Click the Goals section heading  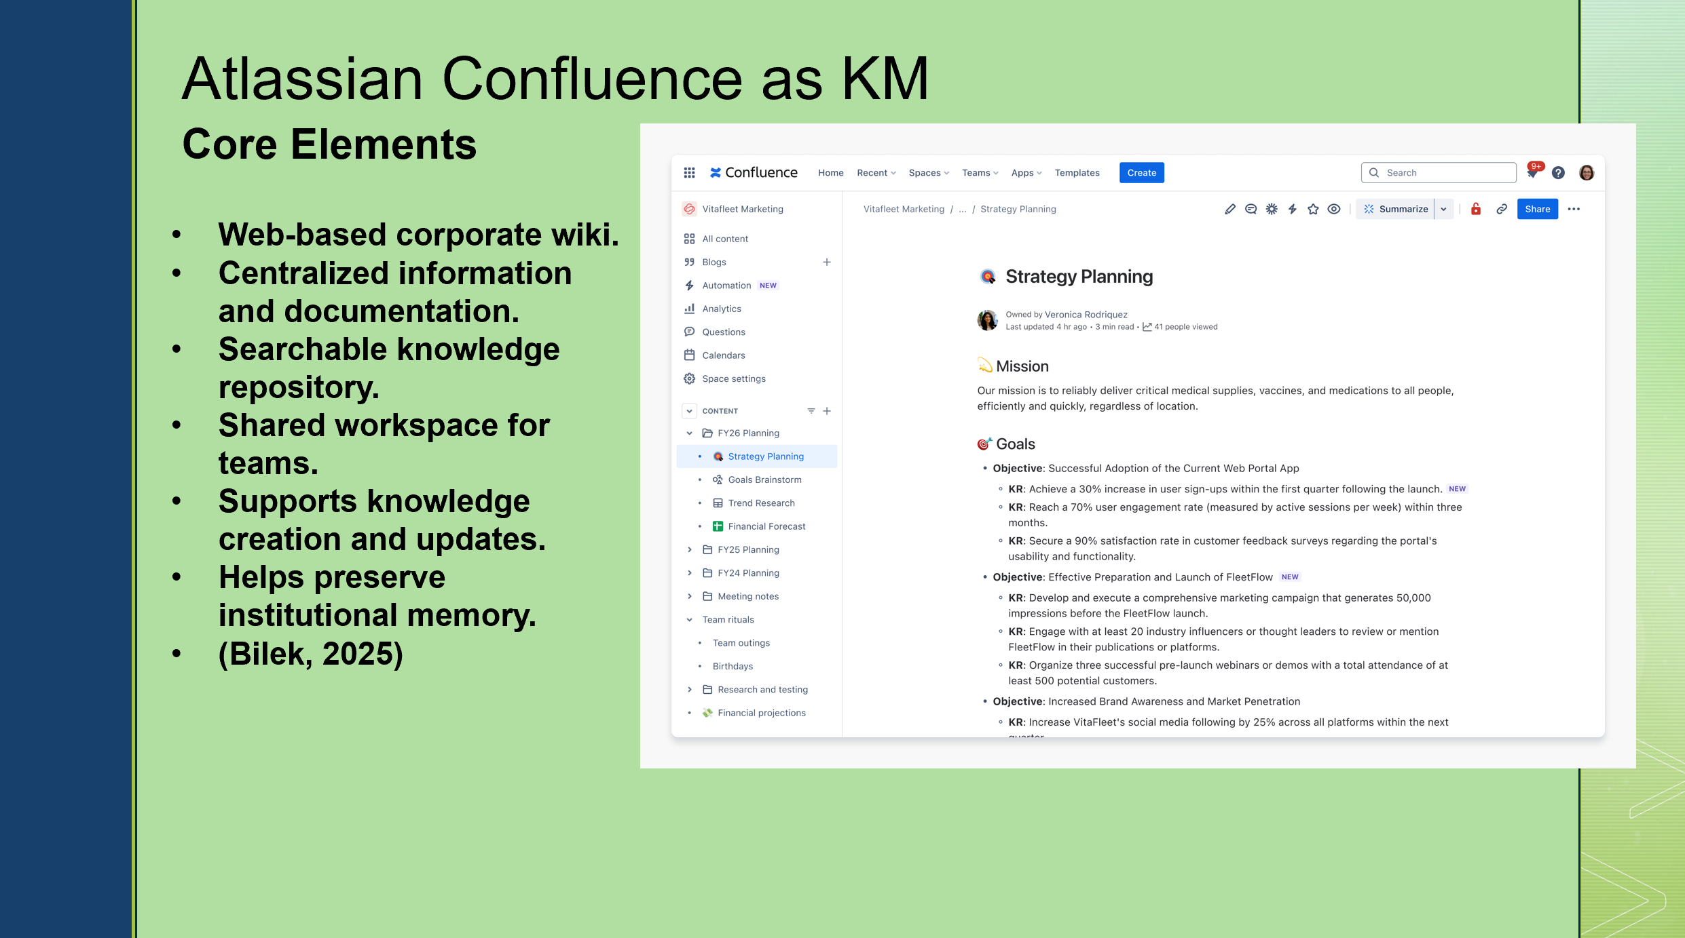(1015, 444)
